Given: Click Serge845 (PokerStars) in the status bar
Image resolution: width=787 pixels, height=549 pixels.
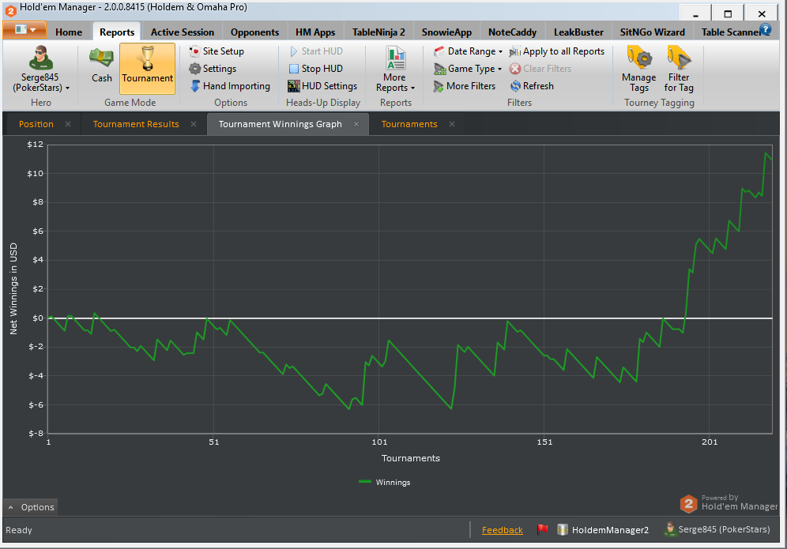Looking at the screenshot, I should click(717, 529).
